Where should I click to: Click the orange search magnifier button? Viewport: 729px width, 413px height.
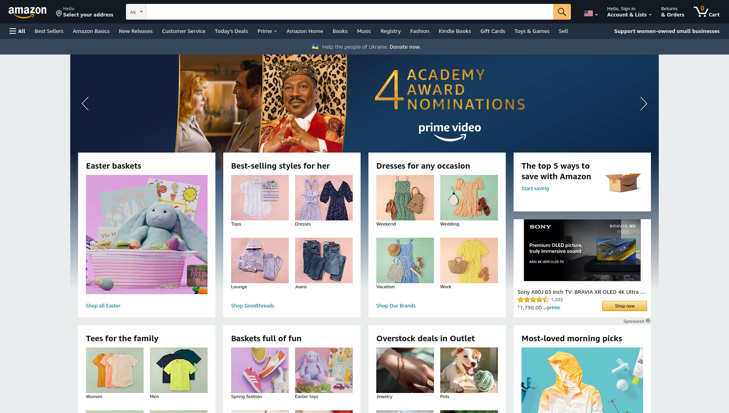pyautogui.click(x=562, y=12)
